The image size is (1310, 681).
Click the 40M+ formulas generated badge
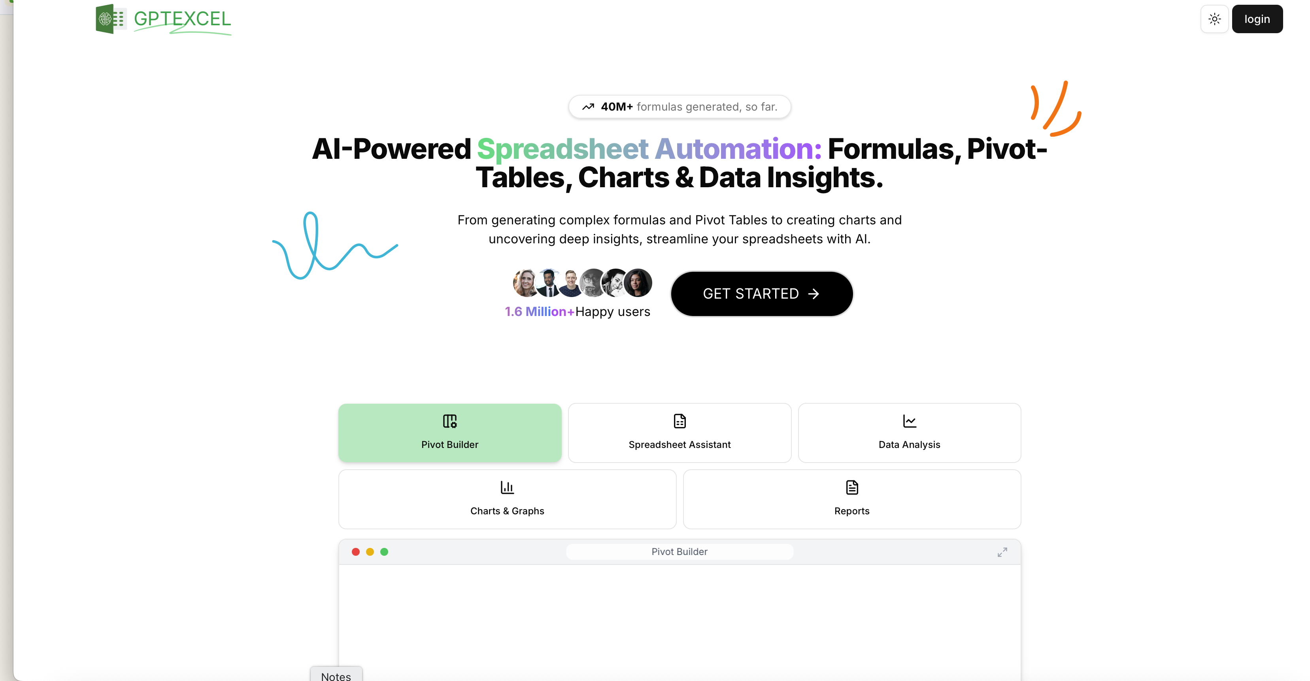tap(680, 107)
